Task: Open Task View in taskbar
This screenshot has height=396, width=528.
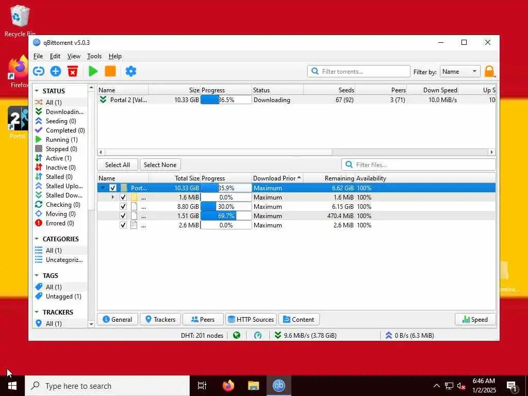Action: 202,386
